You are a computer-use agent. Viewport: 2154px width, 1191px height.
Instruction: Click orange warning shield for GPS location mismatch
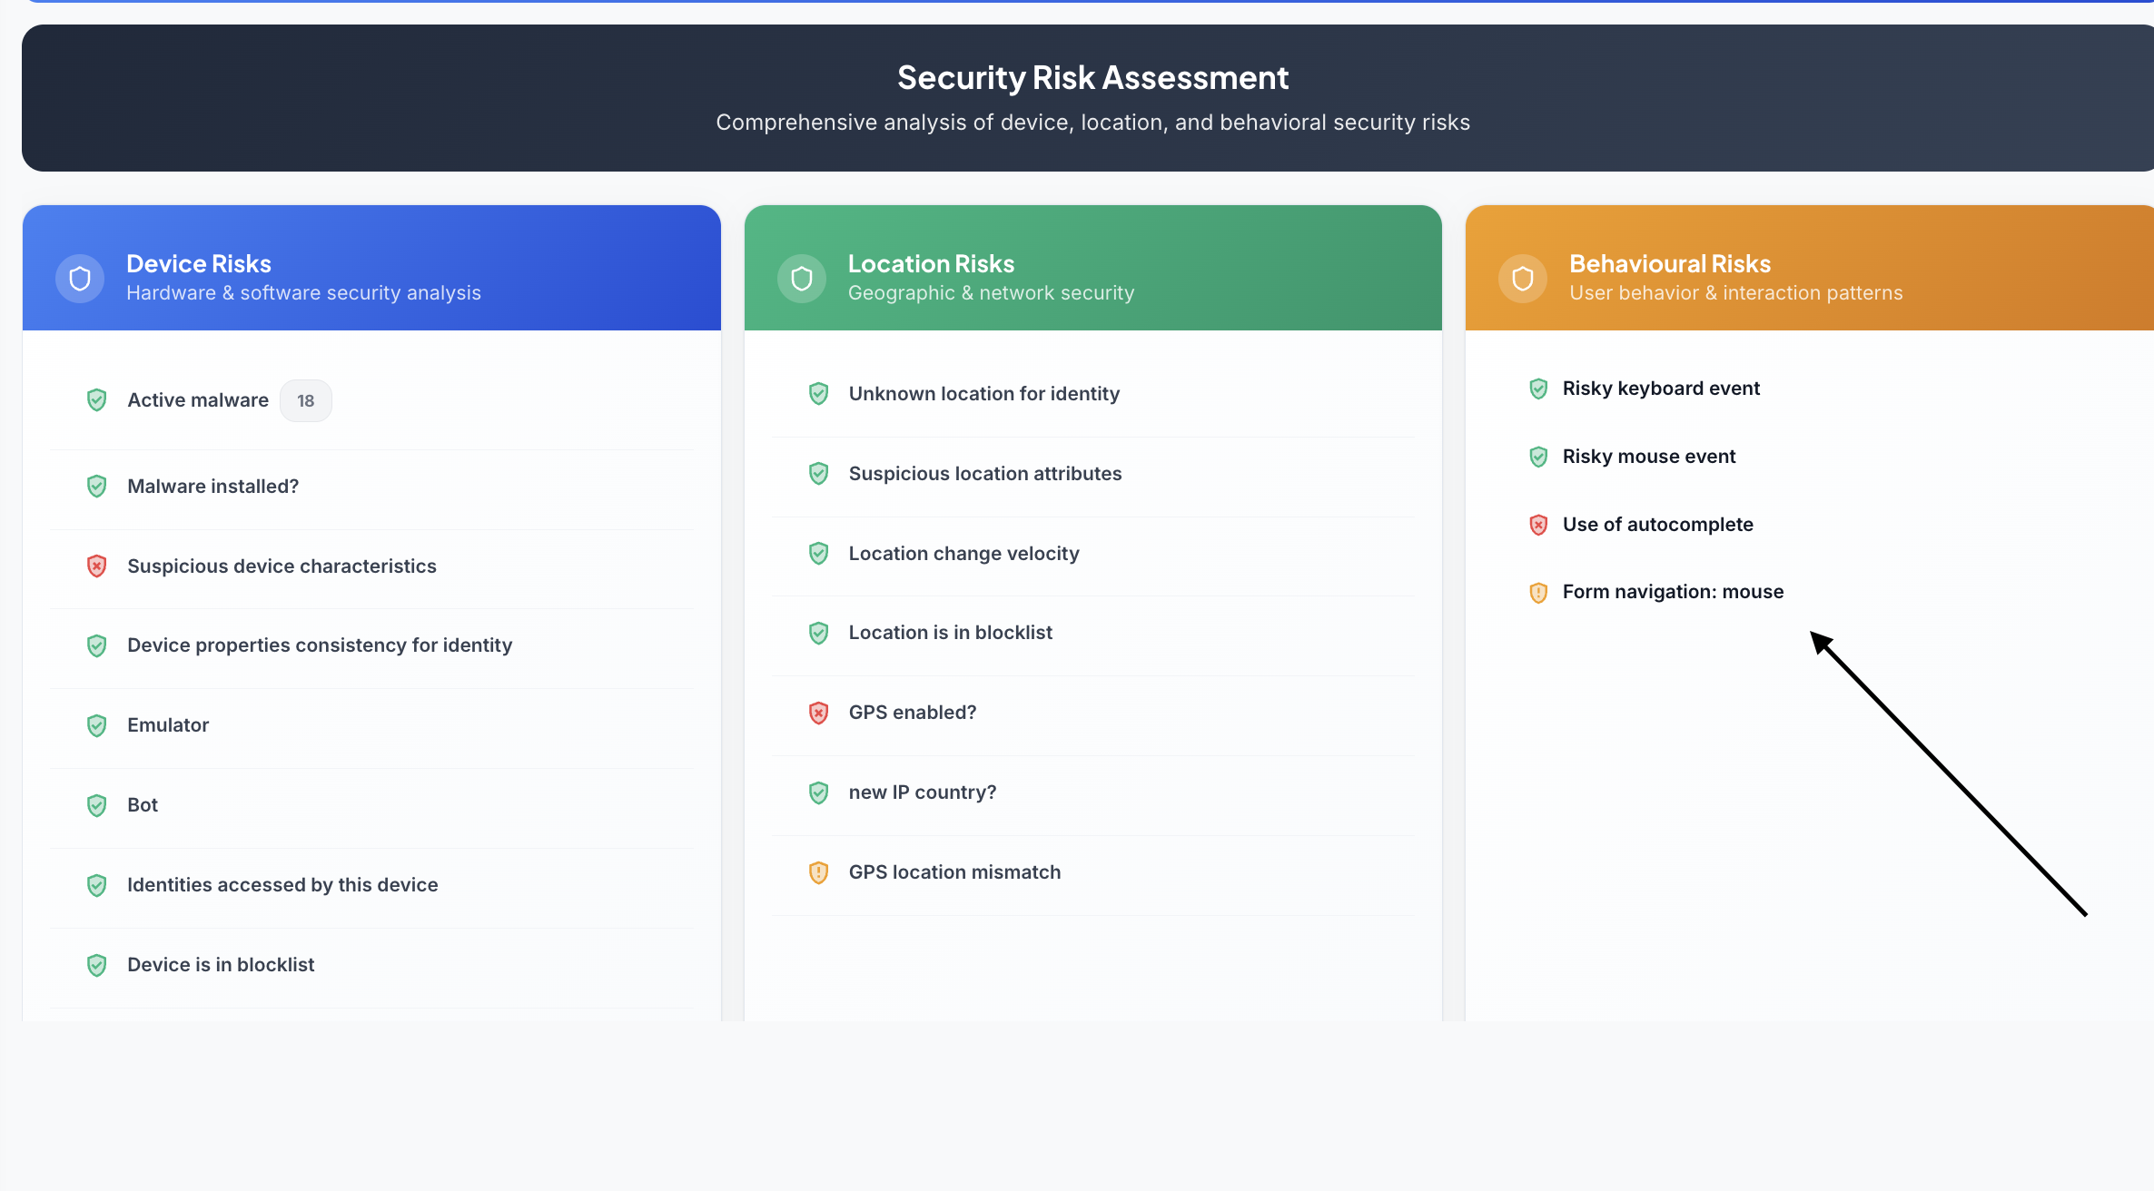tap(818, 872)
